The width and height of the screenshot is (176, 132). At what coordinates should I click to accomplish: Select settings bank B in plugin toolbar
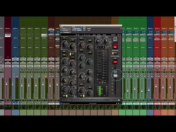click(85, 35)
